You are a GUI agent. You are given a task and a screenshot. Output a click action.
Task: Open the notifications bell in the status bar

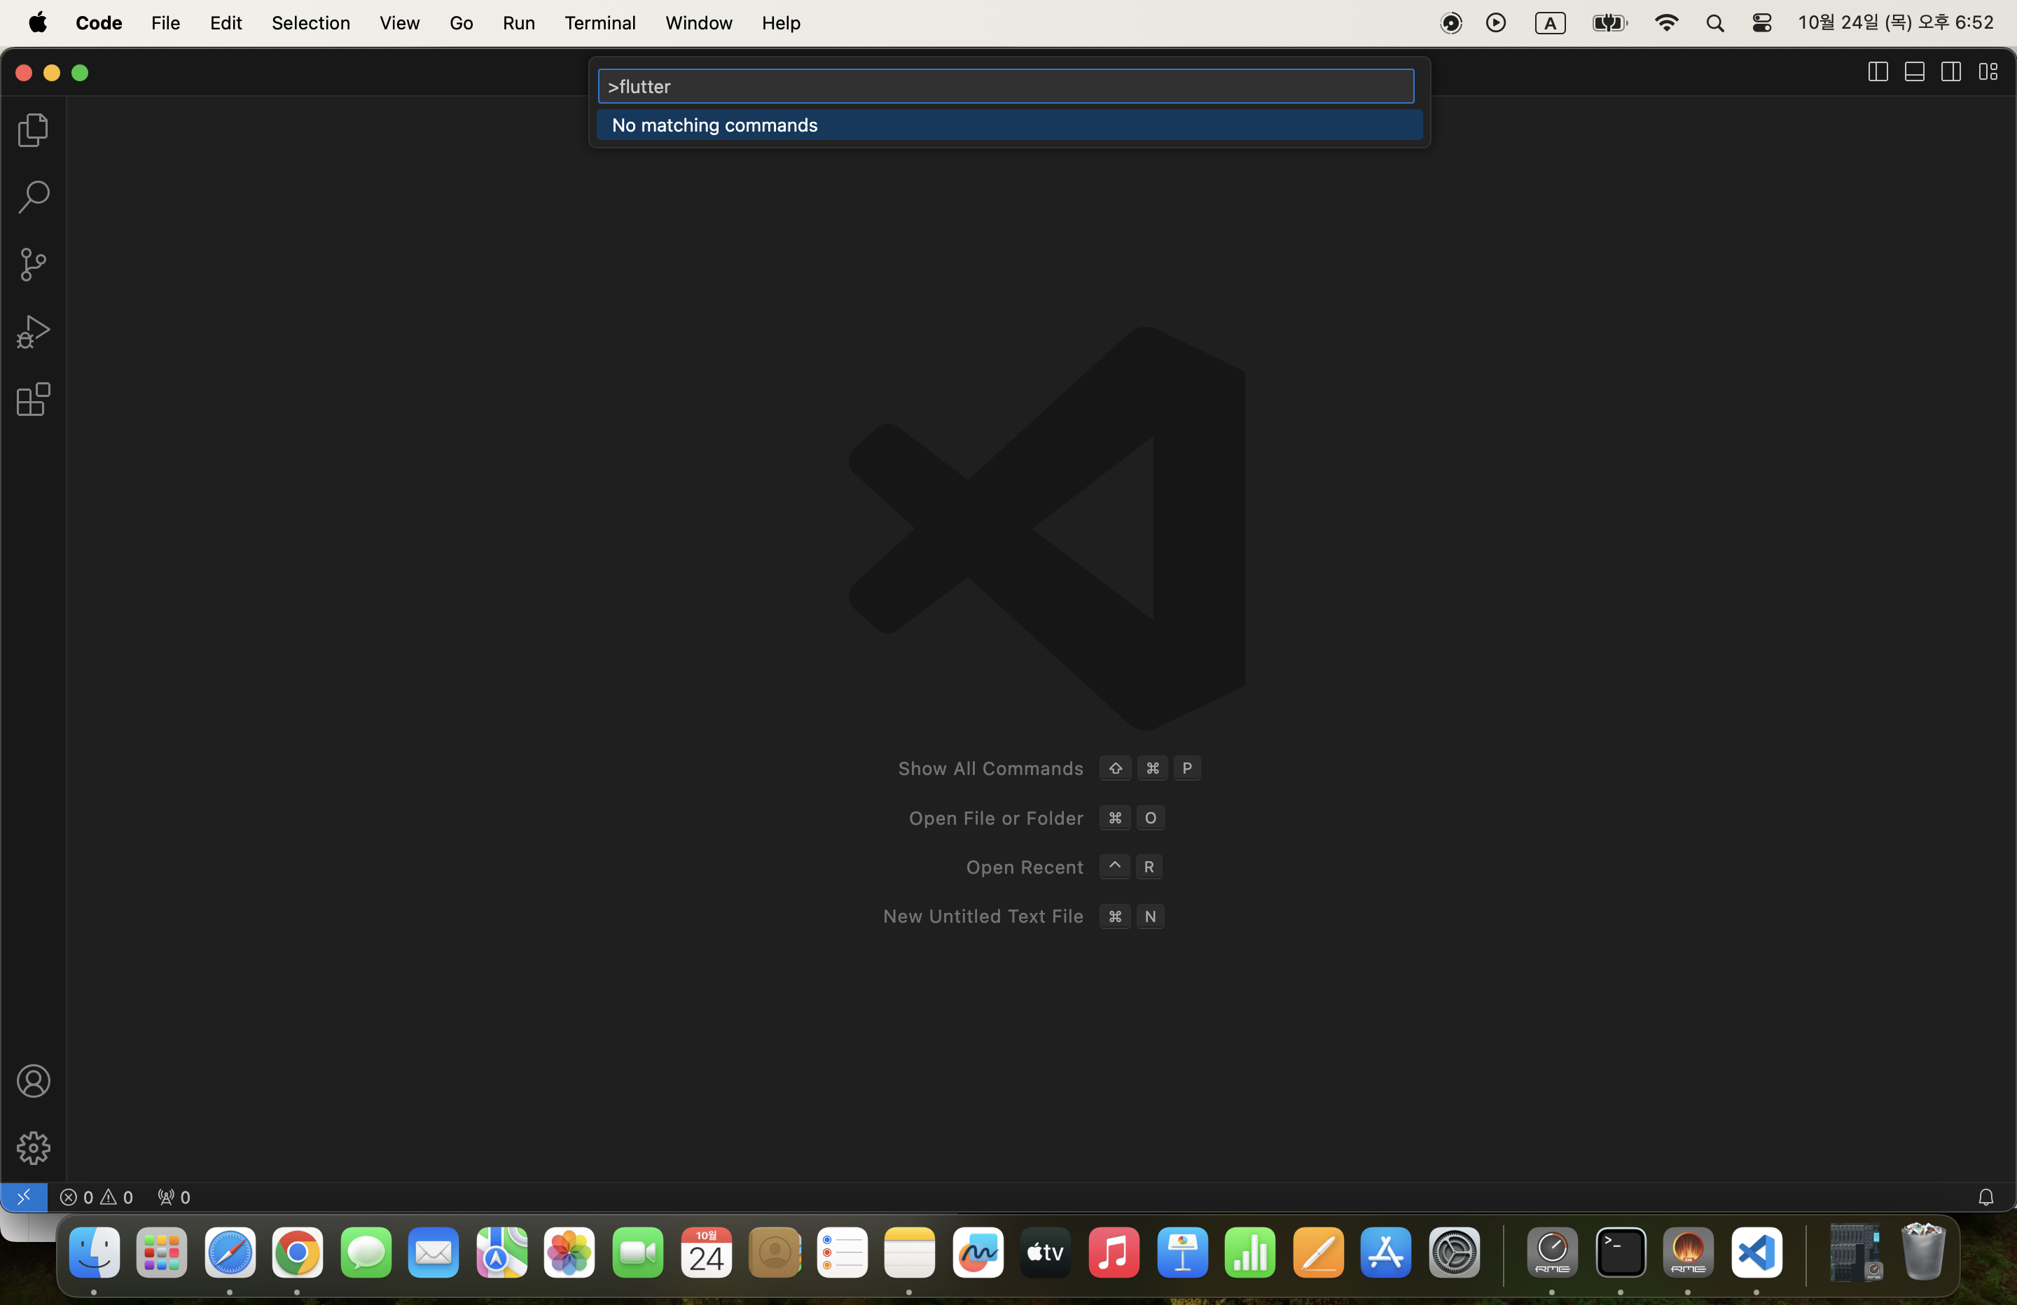pyautogui.click(x=1985, y=1196)
